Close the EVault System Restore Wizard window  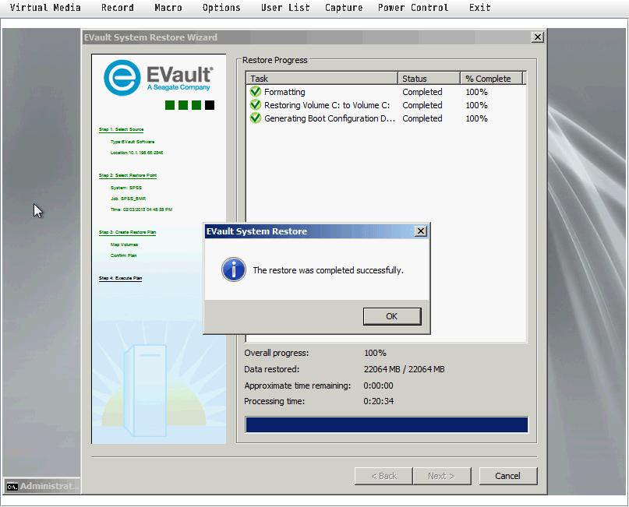[x=537, y=37]
